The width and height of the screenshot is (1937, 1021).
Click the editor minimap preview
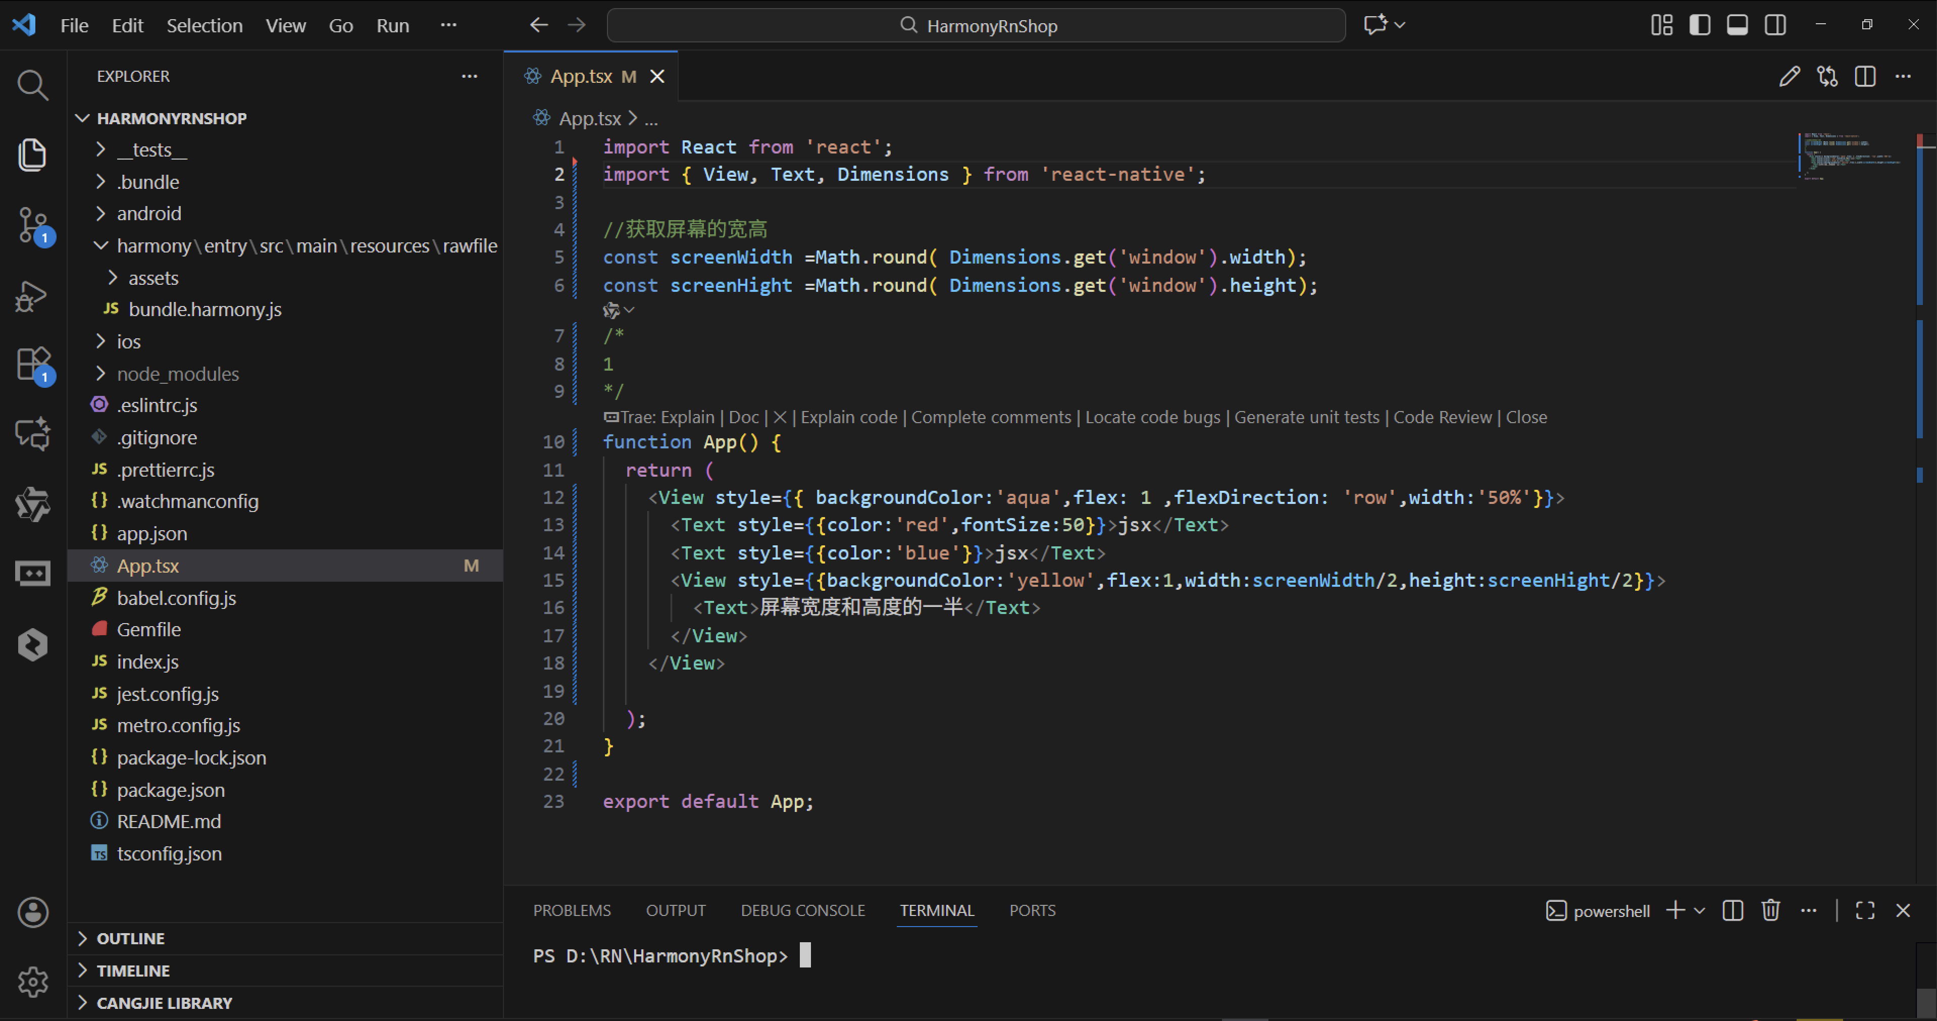tap(1851, 157)
